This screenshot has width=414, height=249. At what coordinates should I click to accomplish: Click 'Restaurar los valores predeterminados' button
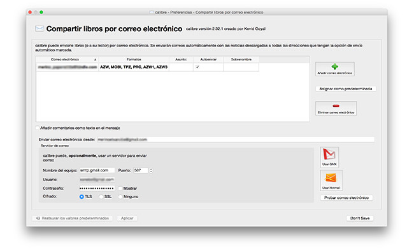tap(73, 219)
